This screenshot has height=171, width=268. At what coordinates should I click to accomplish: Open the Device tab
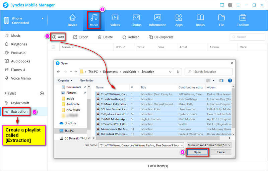pos(72,20)
